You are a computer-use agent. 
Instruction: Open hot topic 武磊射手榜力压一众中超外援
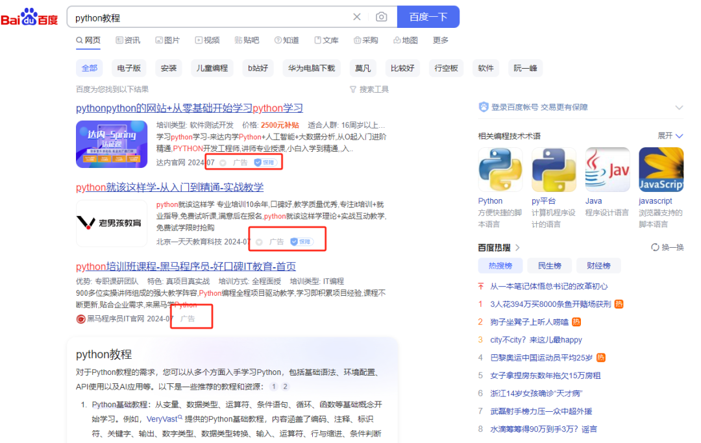click(541, 411)
